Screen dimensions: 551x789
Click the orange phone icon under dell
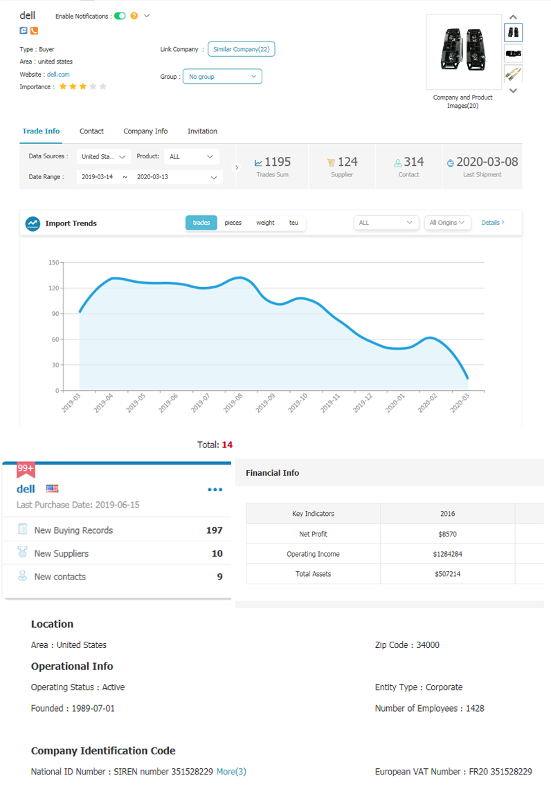coord(34,30)
